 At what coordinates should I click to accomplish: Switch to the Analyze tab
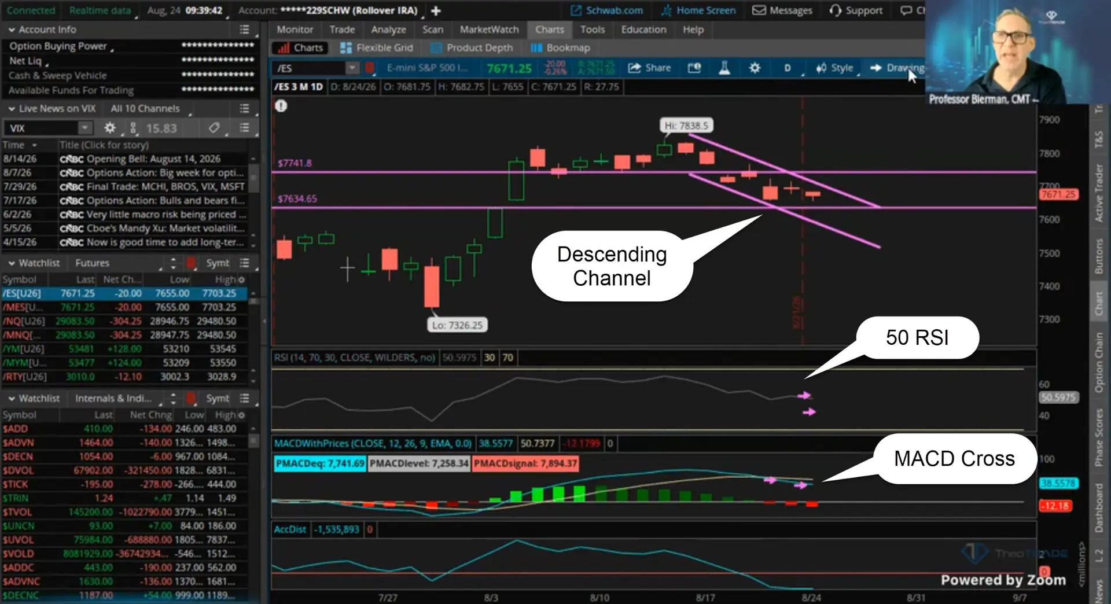(x=388, y=30)
